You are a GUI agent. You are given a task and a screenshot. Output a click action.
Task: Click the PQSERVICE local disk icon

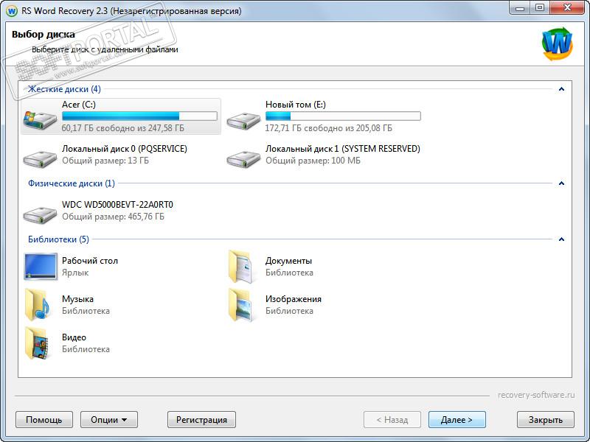[40, 158]
